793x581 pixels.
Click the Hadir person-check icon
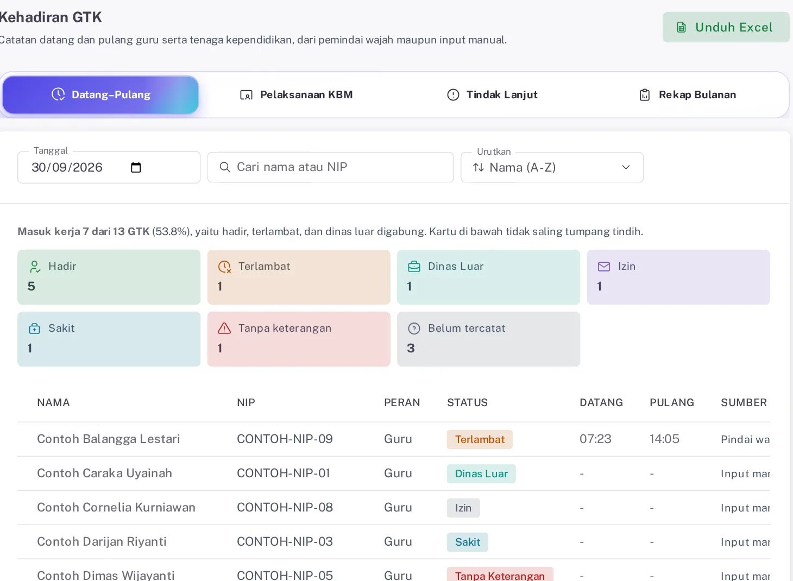pos(35,267)
